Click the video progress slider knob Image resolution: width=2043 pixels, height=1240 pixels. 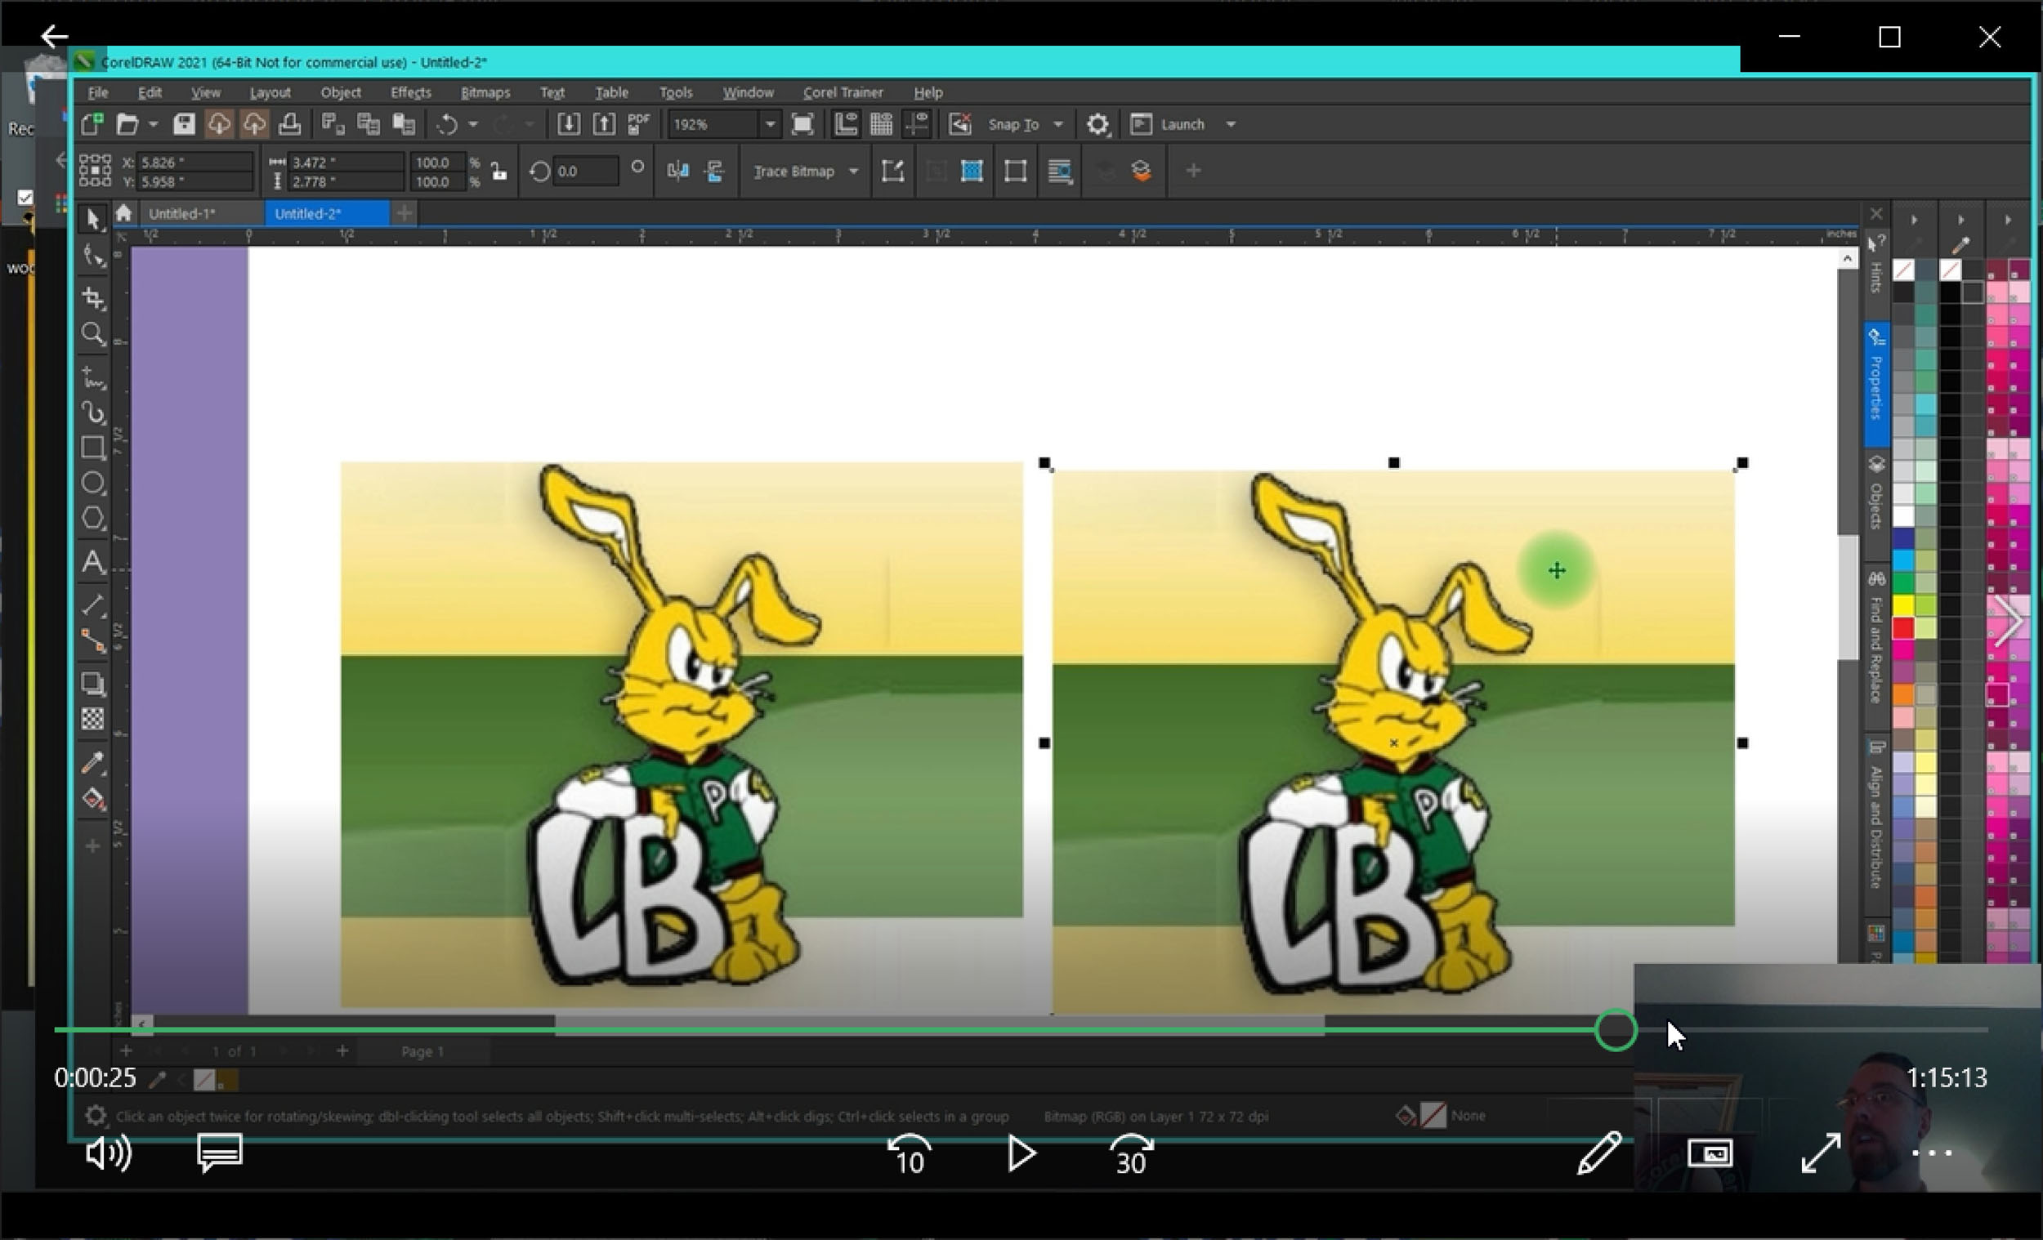[x=1615, y=1030]
